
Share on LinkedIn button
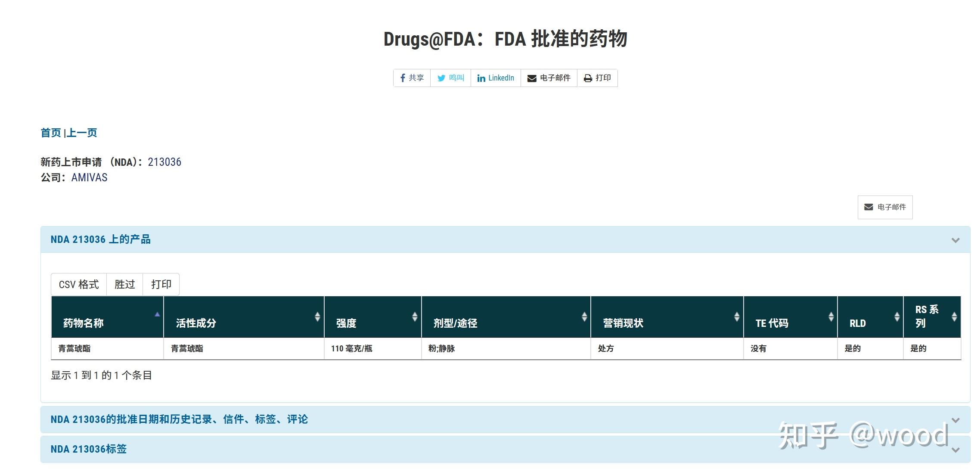496,78
